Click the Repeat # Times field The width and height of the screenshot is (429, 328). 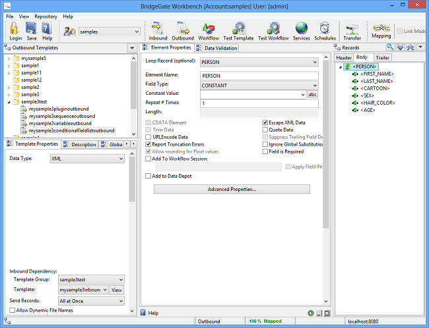click(259, 103)
